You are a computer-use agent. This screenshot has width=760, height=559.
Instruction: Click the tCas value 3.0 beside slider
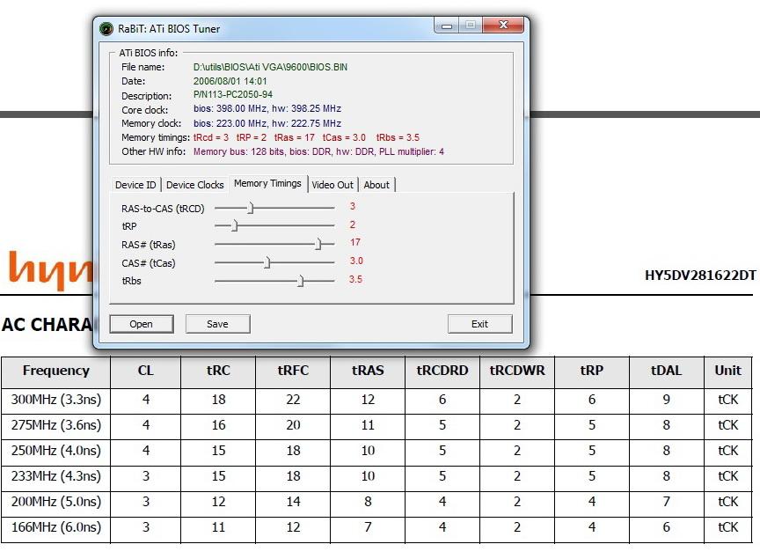click(356, 261)
